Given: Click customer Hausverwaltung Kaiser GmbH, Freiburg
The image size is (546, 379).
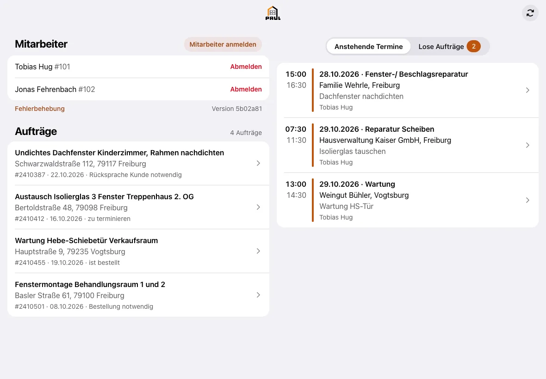Looking at the screenshot, I should click(x=385, y=140).
